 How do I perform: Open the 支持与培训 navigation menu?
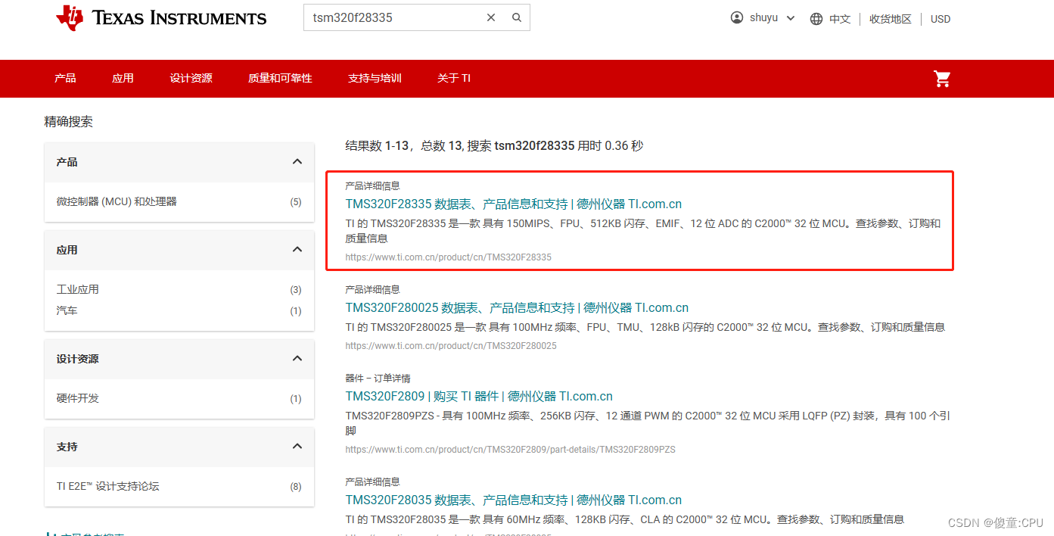coord(375,78)
